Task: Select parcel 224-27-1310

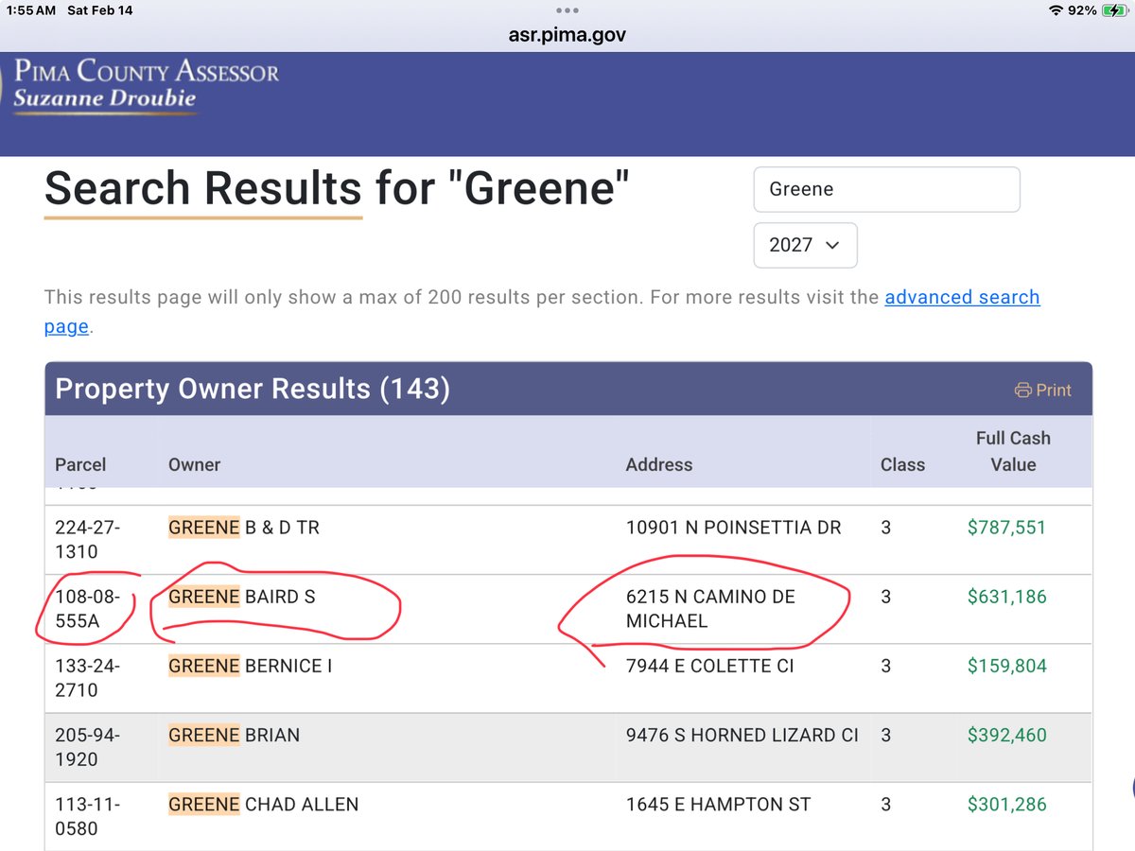Action: (x=87, y=539)
